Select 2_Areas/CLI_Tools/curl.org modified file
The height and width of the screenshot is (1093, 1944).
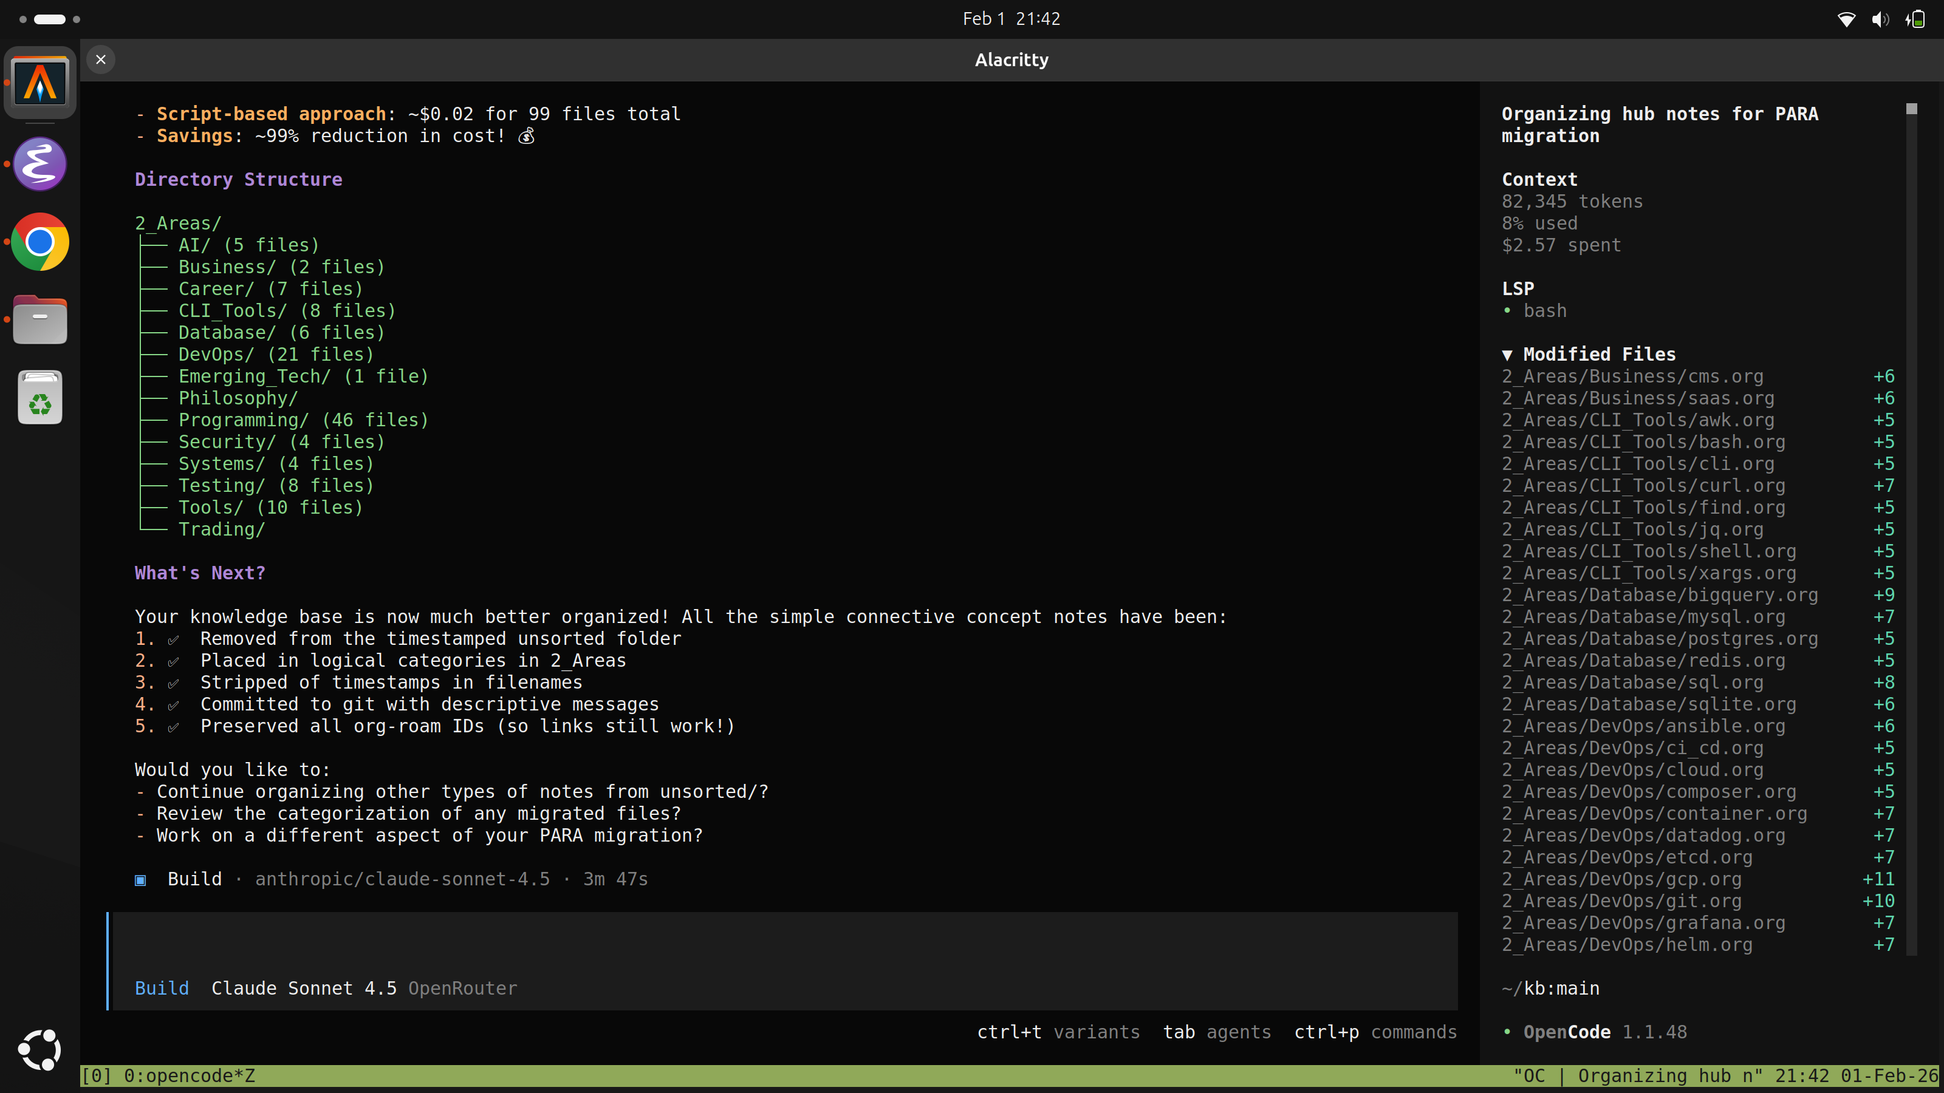(1698, 486)
